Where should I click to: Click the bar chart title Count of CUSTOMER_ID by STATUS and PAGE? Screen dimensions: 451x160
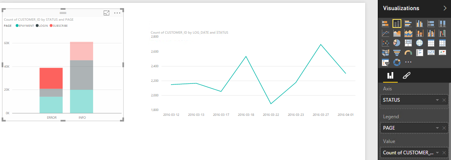click(39, 19)
